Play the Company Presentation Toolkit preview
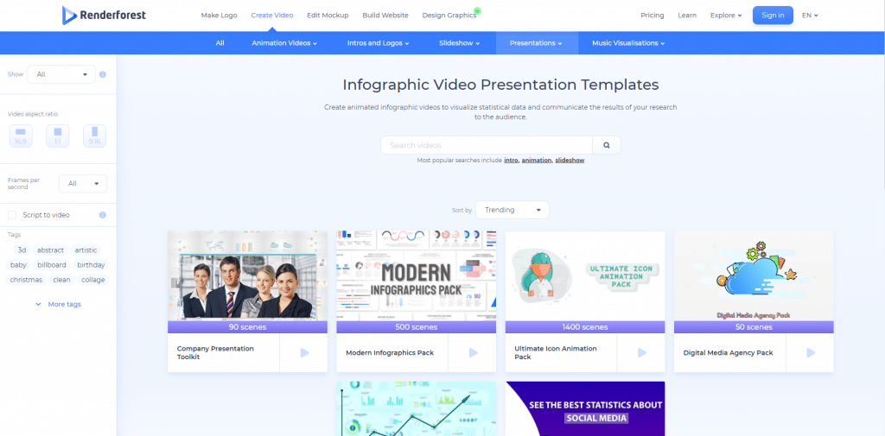 coord(303,353)
